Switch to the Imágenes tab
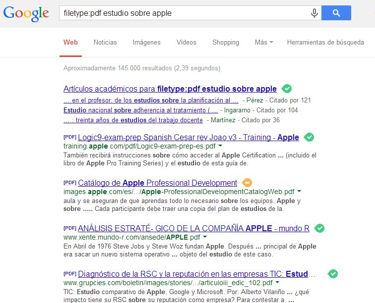The image size is (375, 303). (x=146, y=43)
